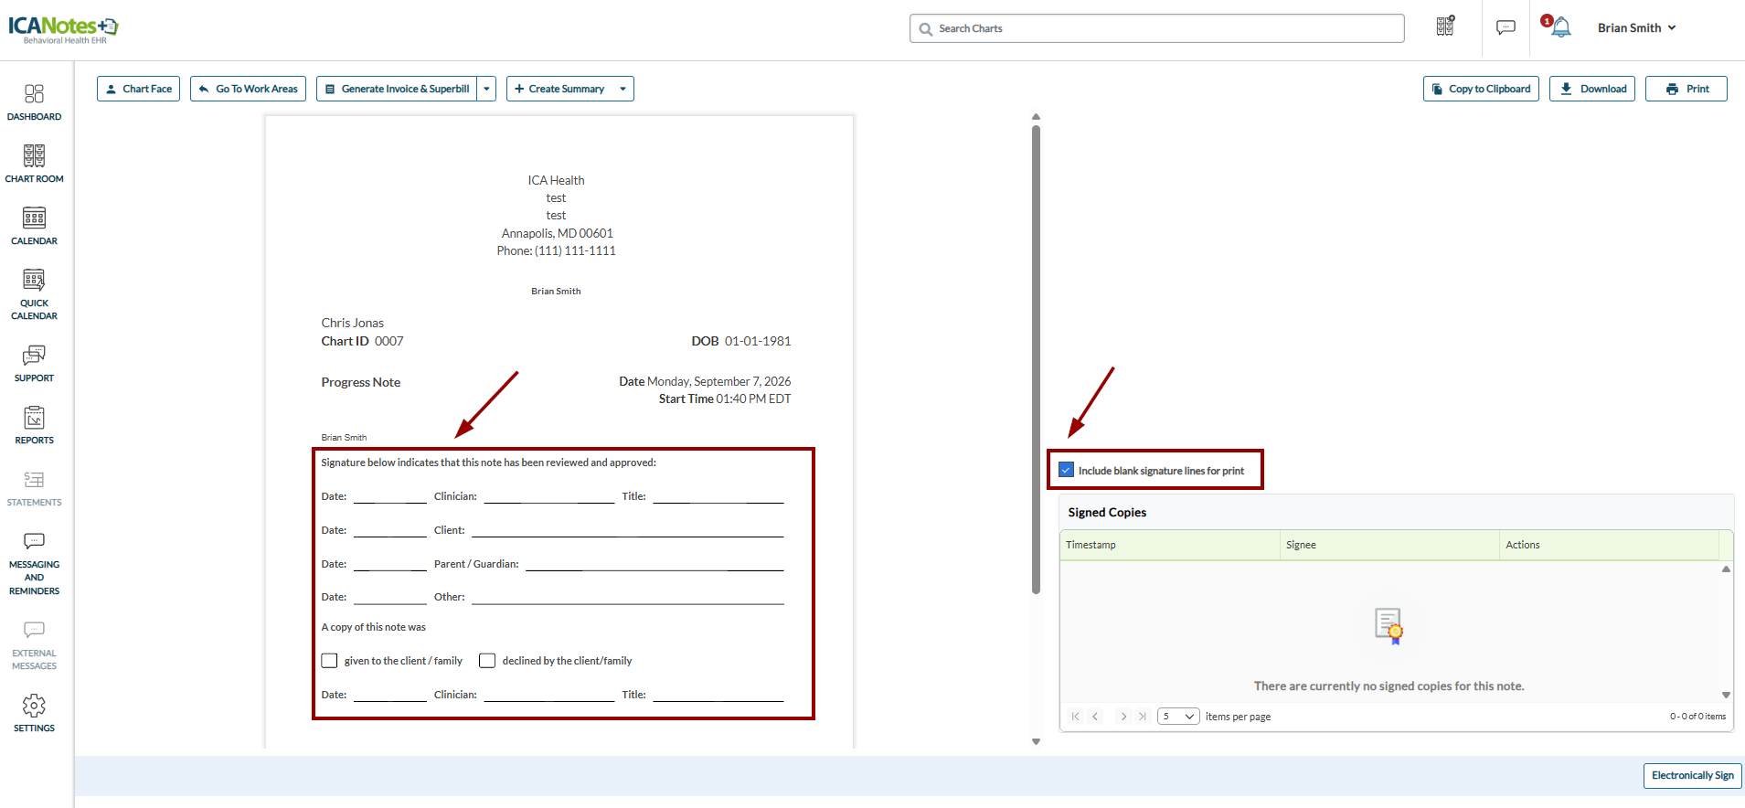Open Messaging and Reminders section
This screenshot has width=1745, height=808.
click(34, 564)
